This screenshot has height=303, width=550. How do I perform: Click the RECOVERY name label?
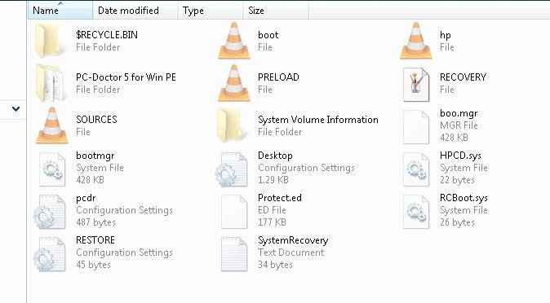(x=463, y=77)
